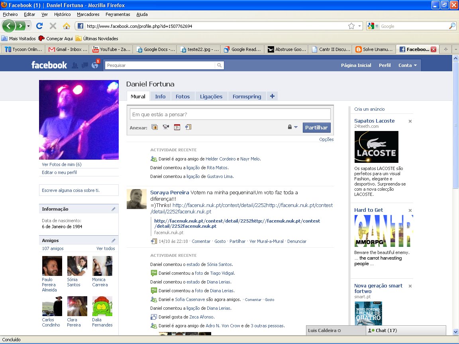Image resolution: width=459 pixels, height=344 pixels.
Task: Reload the page with the refresh icon
Action: click(39, 26)
